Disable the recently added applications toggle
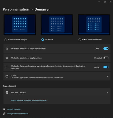 (x=106, y=49)
